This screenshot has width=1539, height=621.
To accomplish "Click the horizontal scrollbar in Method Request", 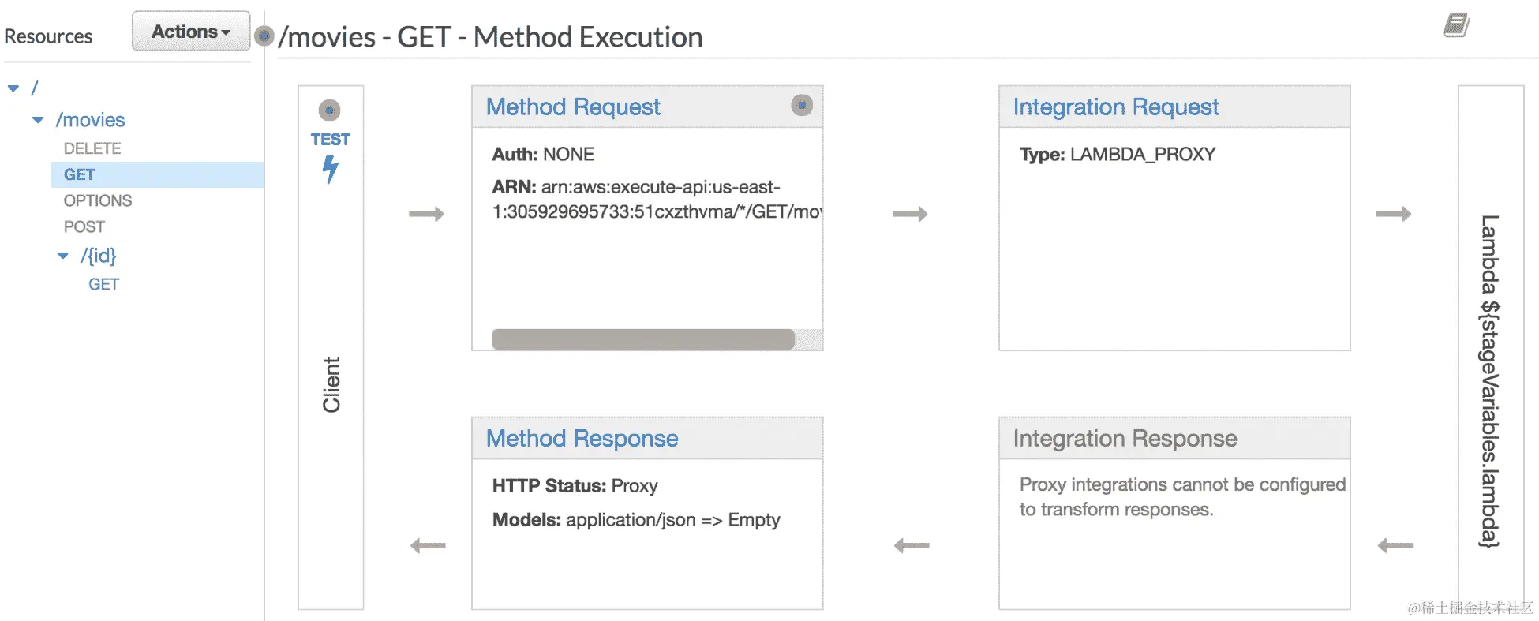I will 642,339.
